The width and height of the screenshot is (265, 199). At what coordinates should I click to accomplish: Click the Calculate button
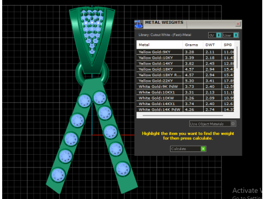(x=188, y=149)
